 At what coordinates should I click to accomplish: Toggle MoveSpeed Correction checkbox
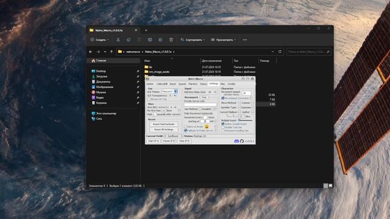223,99
